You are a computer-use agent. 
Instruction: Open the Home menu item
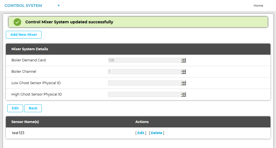(x=258, y=6)
